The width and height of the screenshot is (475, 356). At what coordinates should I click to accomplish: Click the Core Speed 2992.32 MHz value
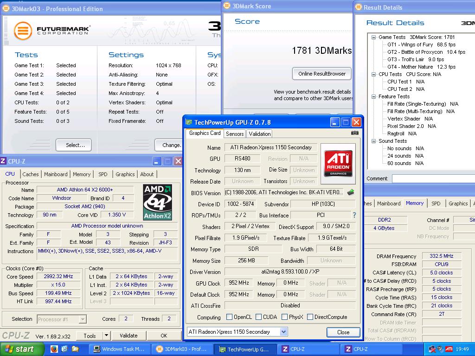pyautogui.click(x=58, y=276)
